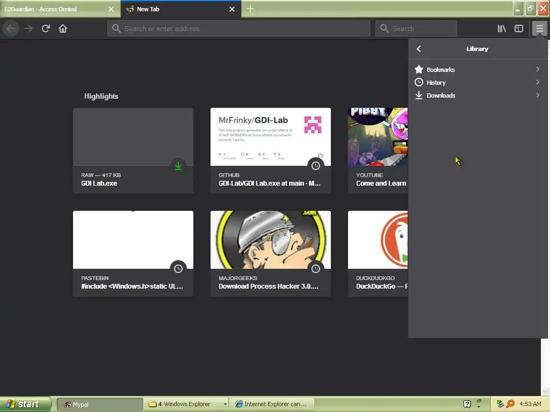This screenshot has height=412, width=550.
Task: Switch to E2Guardian - Access Denied tab
Action: click(x=60, y=9)
